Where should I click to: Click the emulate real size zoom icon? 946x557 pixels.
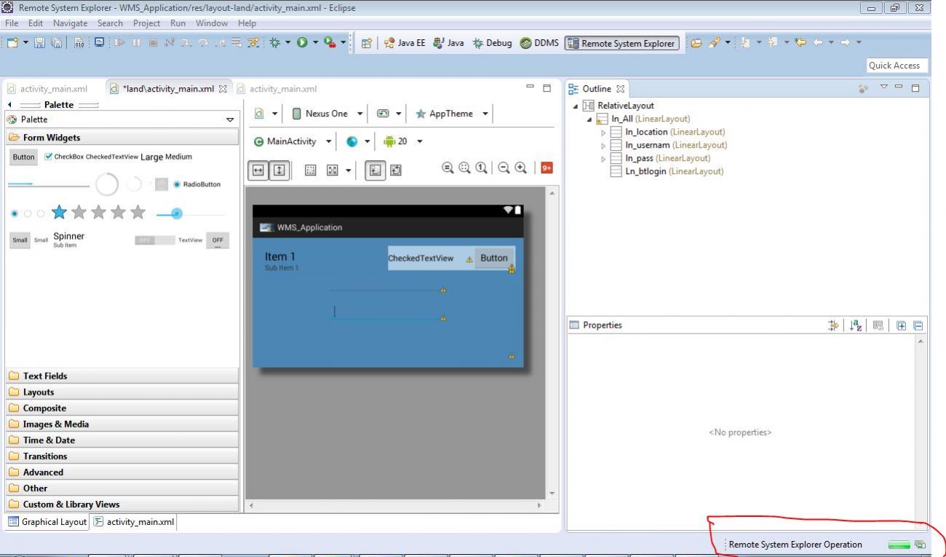click(448, 167)
